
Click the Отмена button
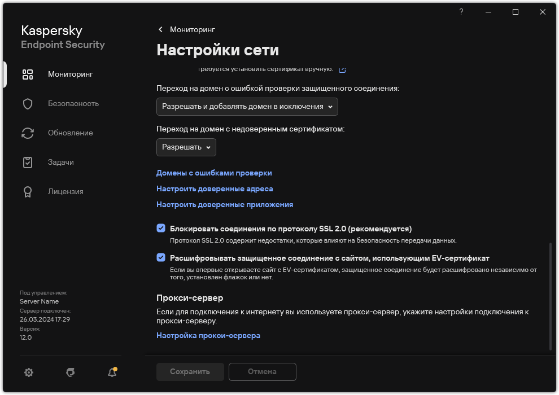coord(262,372)
